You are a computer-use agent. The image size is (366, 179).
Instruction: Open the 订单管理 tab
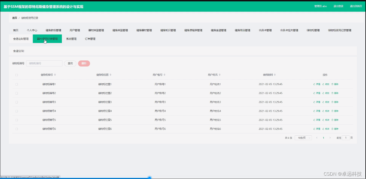(x=91, y=39)
